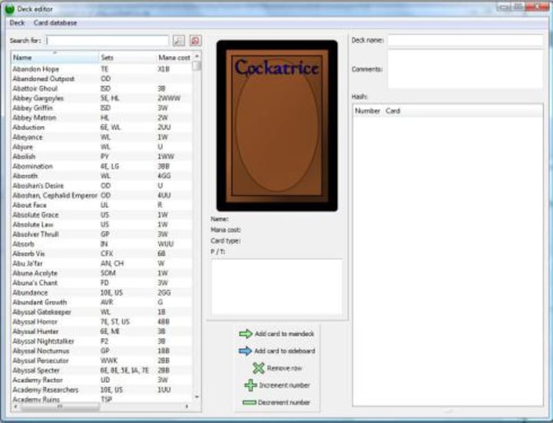Select the Academy Rector card row
Screen dimensions: 553x423
pos(102,380)
